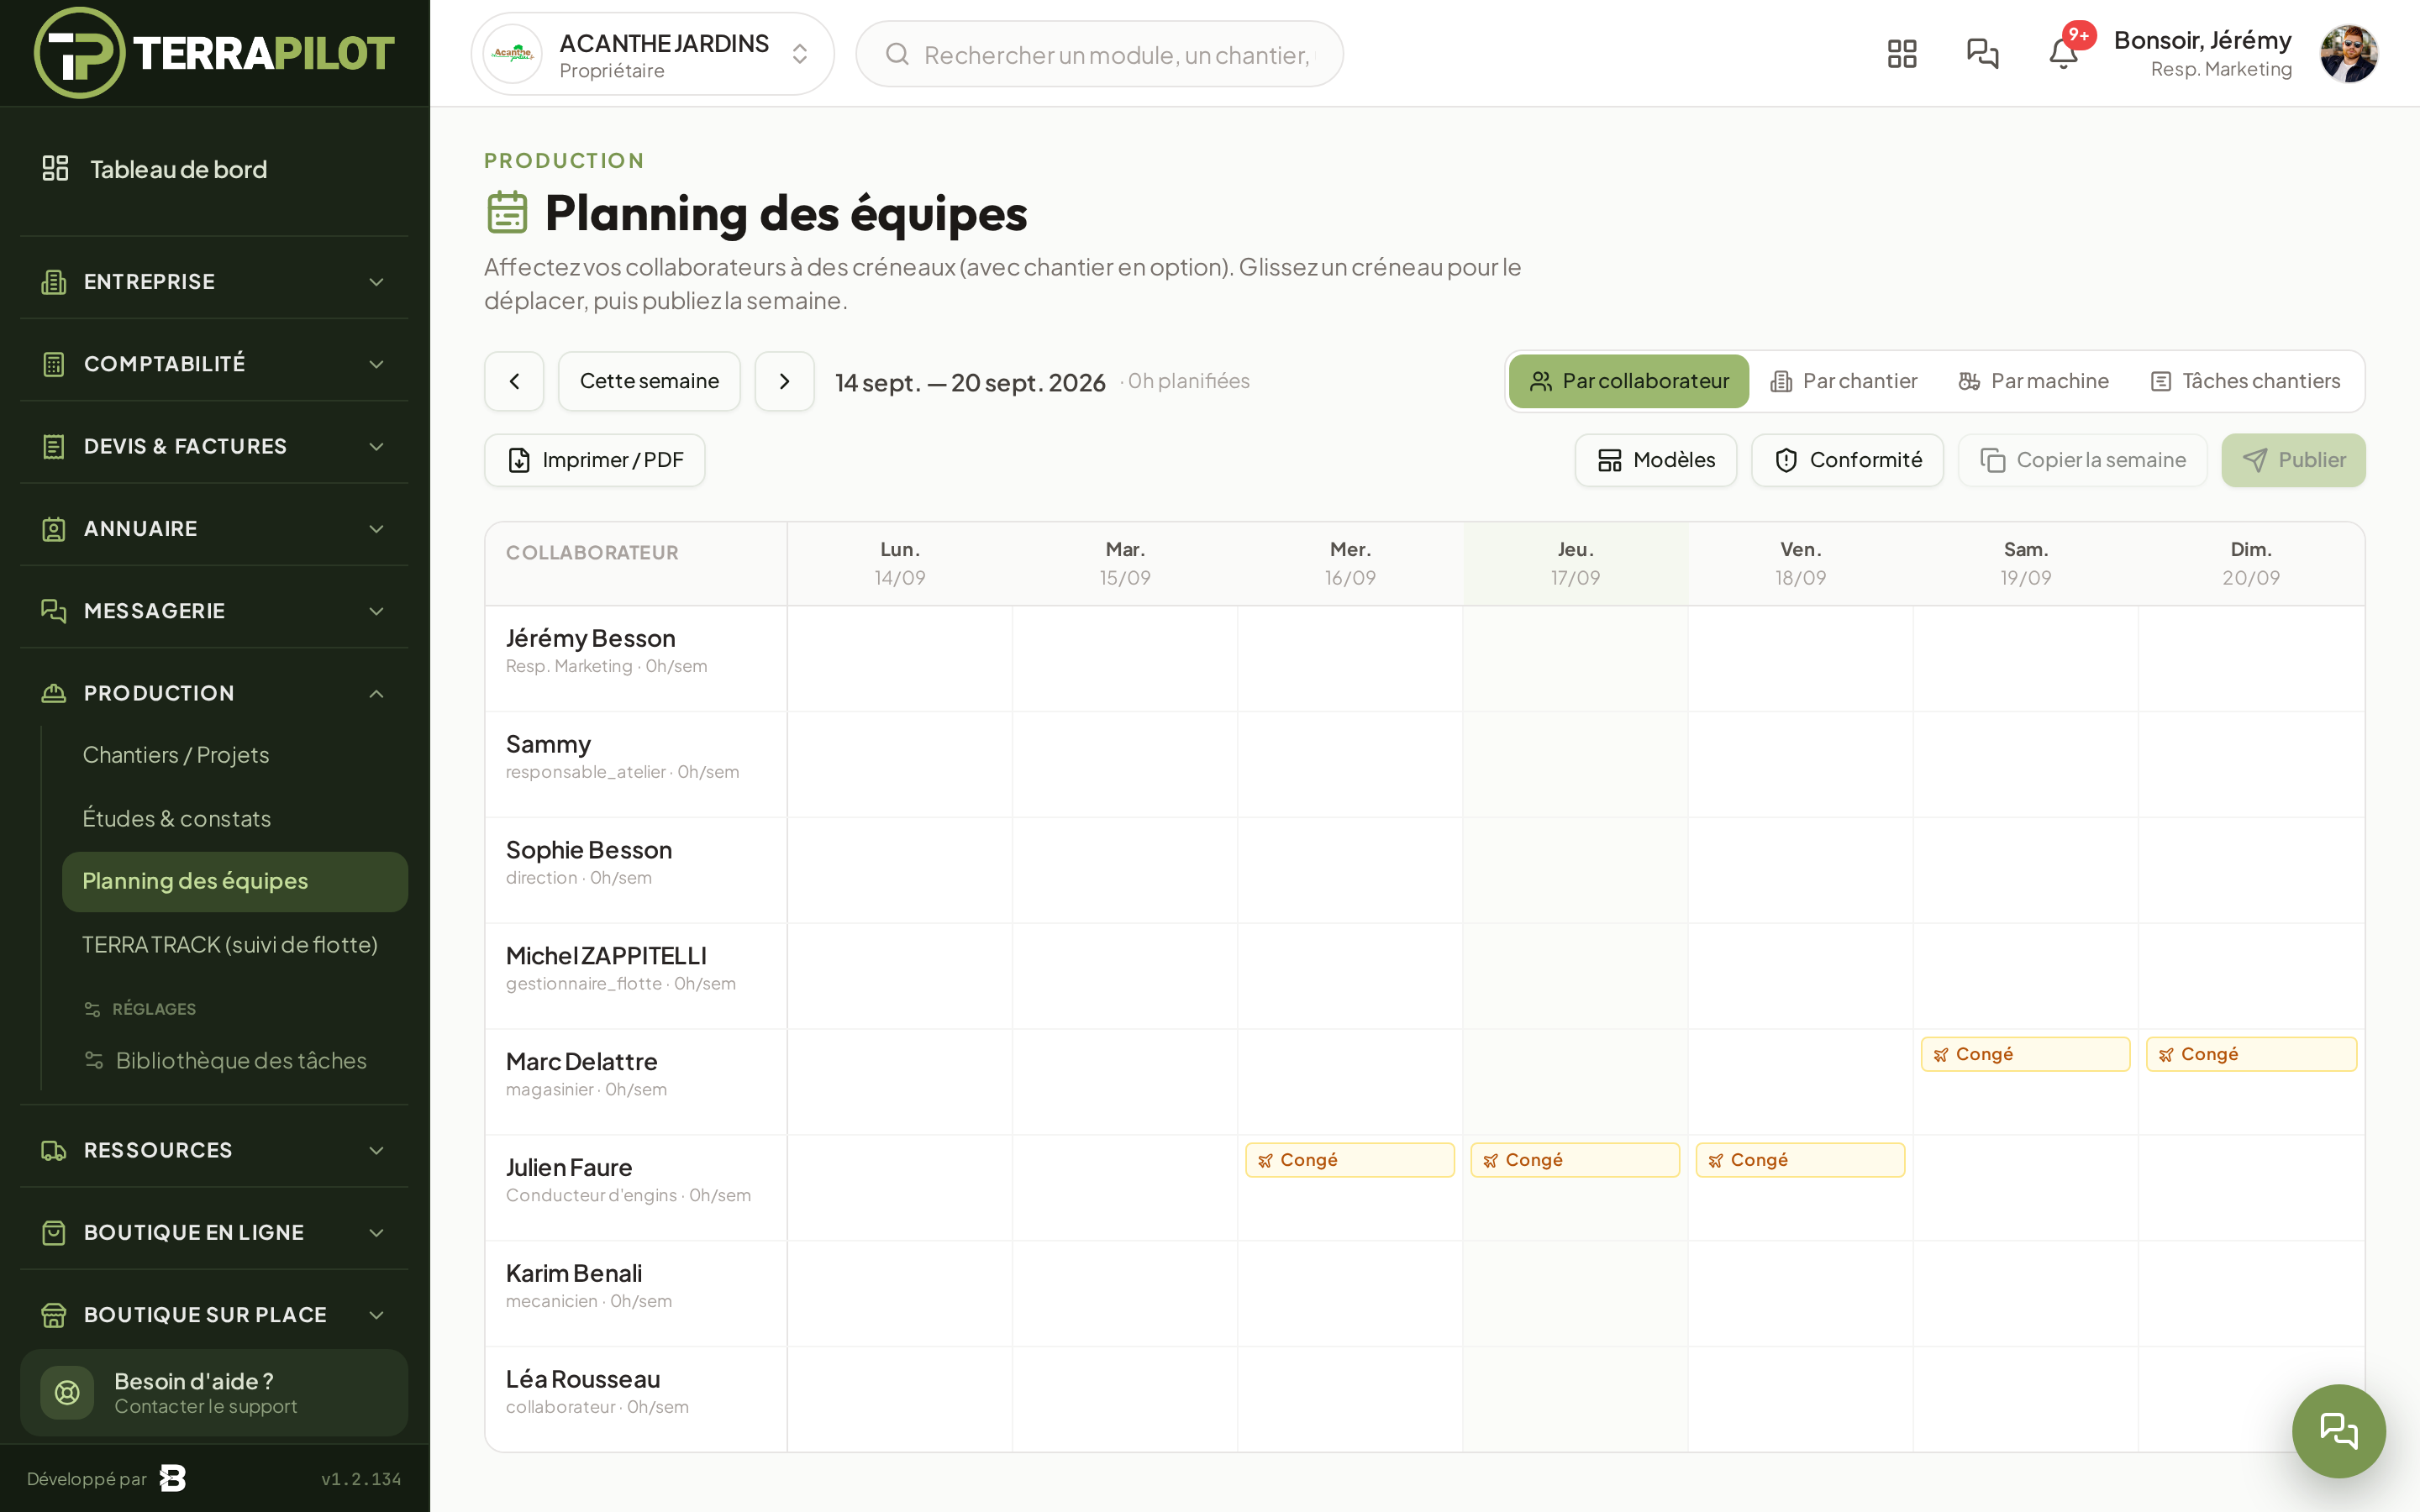Click Imprimer / PDF button
The image size is (2420, 1512).
(595, 460)
